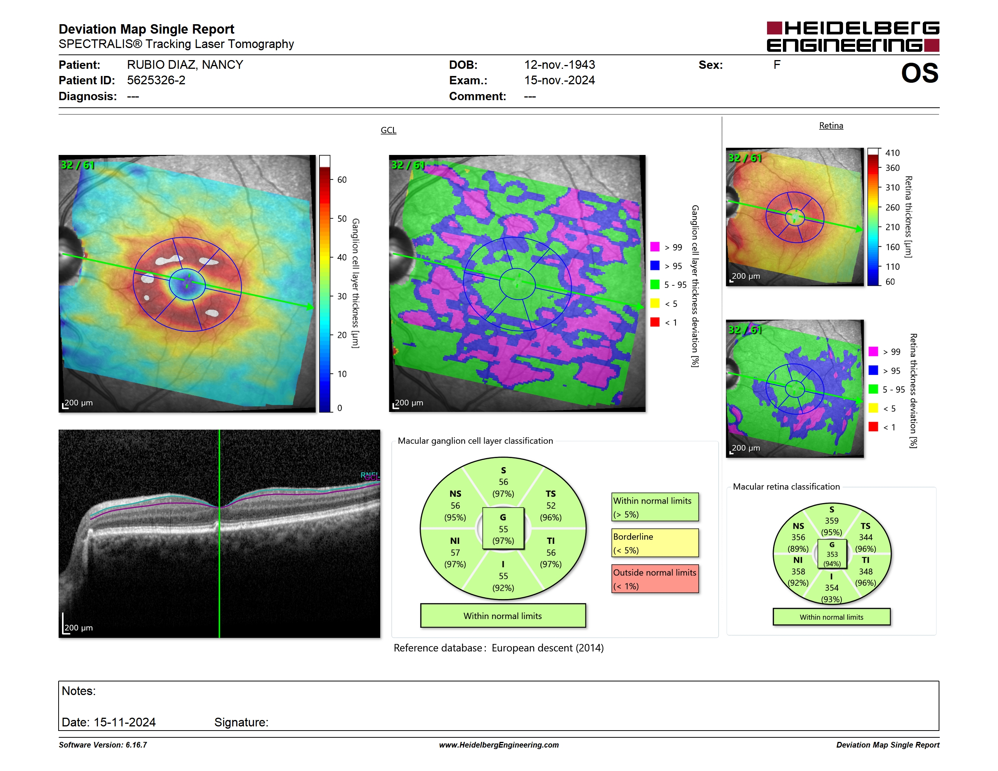Screen dimensions: 998x771
Task: Click the Sex value 'F'
Action: pos(777,65)
